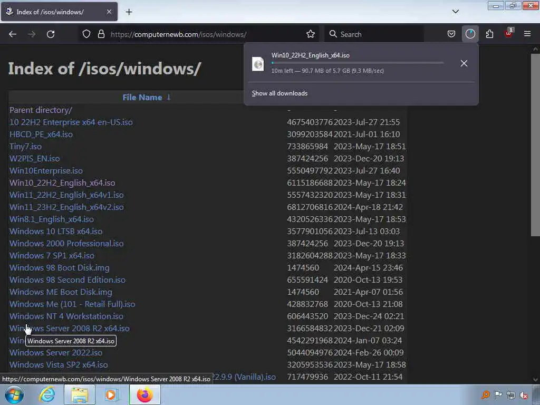Click the Firefox taskbar button
540x405 pixels.
tap(144, 394)
